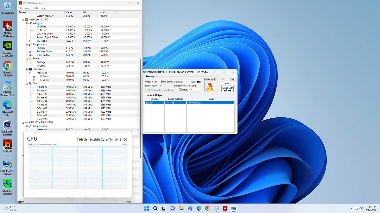Open the Recycle Bin desktop icon
The height and width of the screenshot is (213, 380).
pos(8,8)
